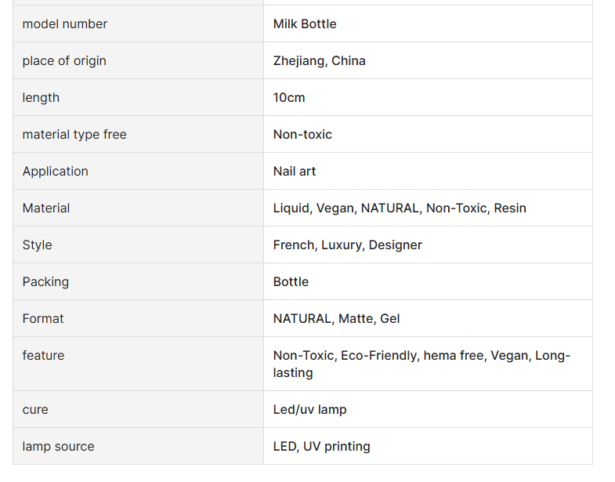
Task: Click the 'Material' row label
Action: pos(46,208)
